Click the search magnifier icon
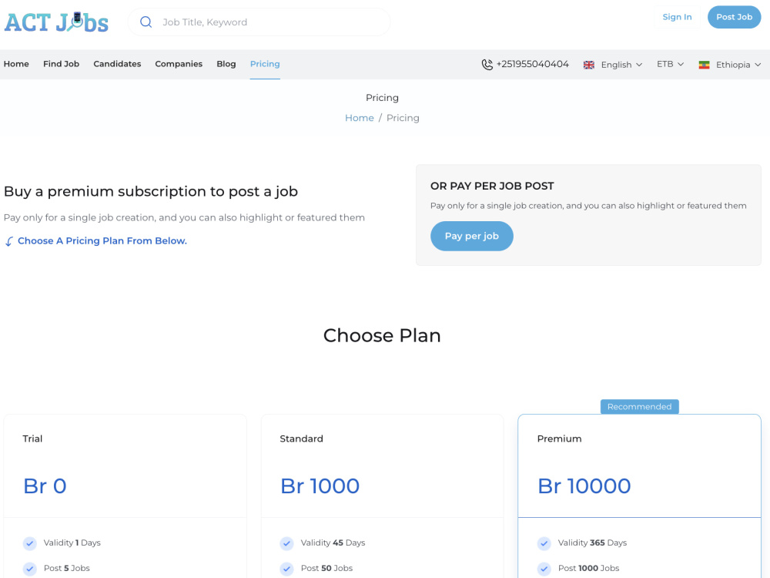770x578 pixels. point(146,22)
